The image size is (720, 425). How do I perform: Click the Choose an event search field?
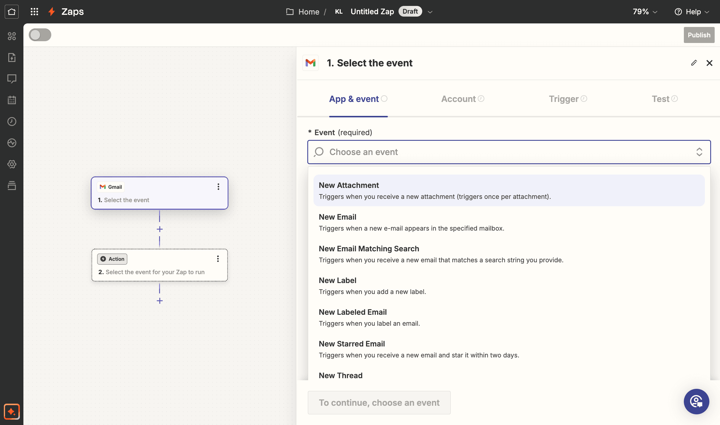coord(509,152)
